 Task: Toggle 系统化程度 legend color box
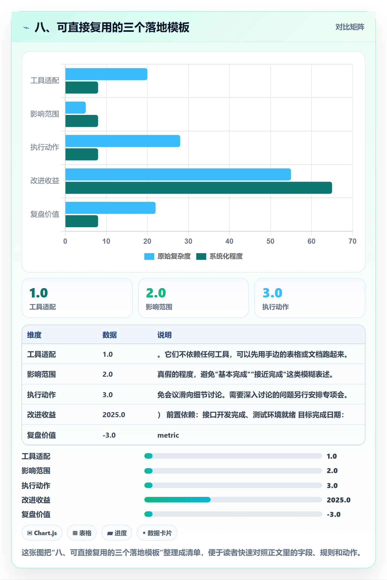click(x=201, y=256)
